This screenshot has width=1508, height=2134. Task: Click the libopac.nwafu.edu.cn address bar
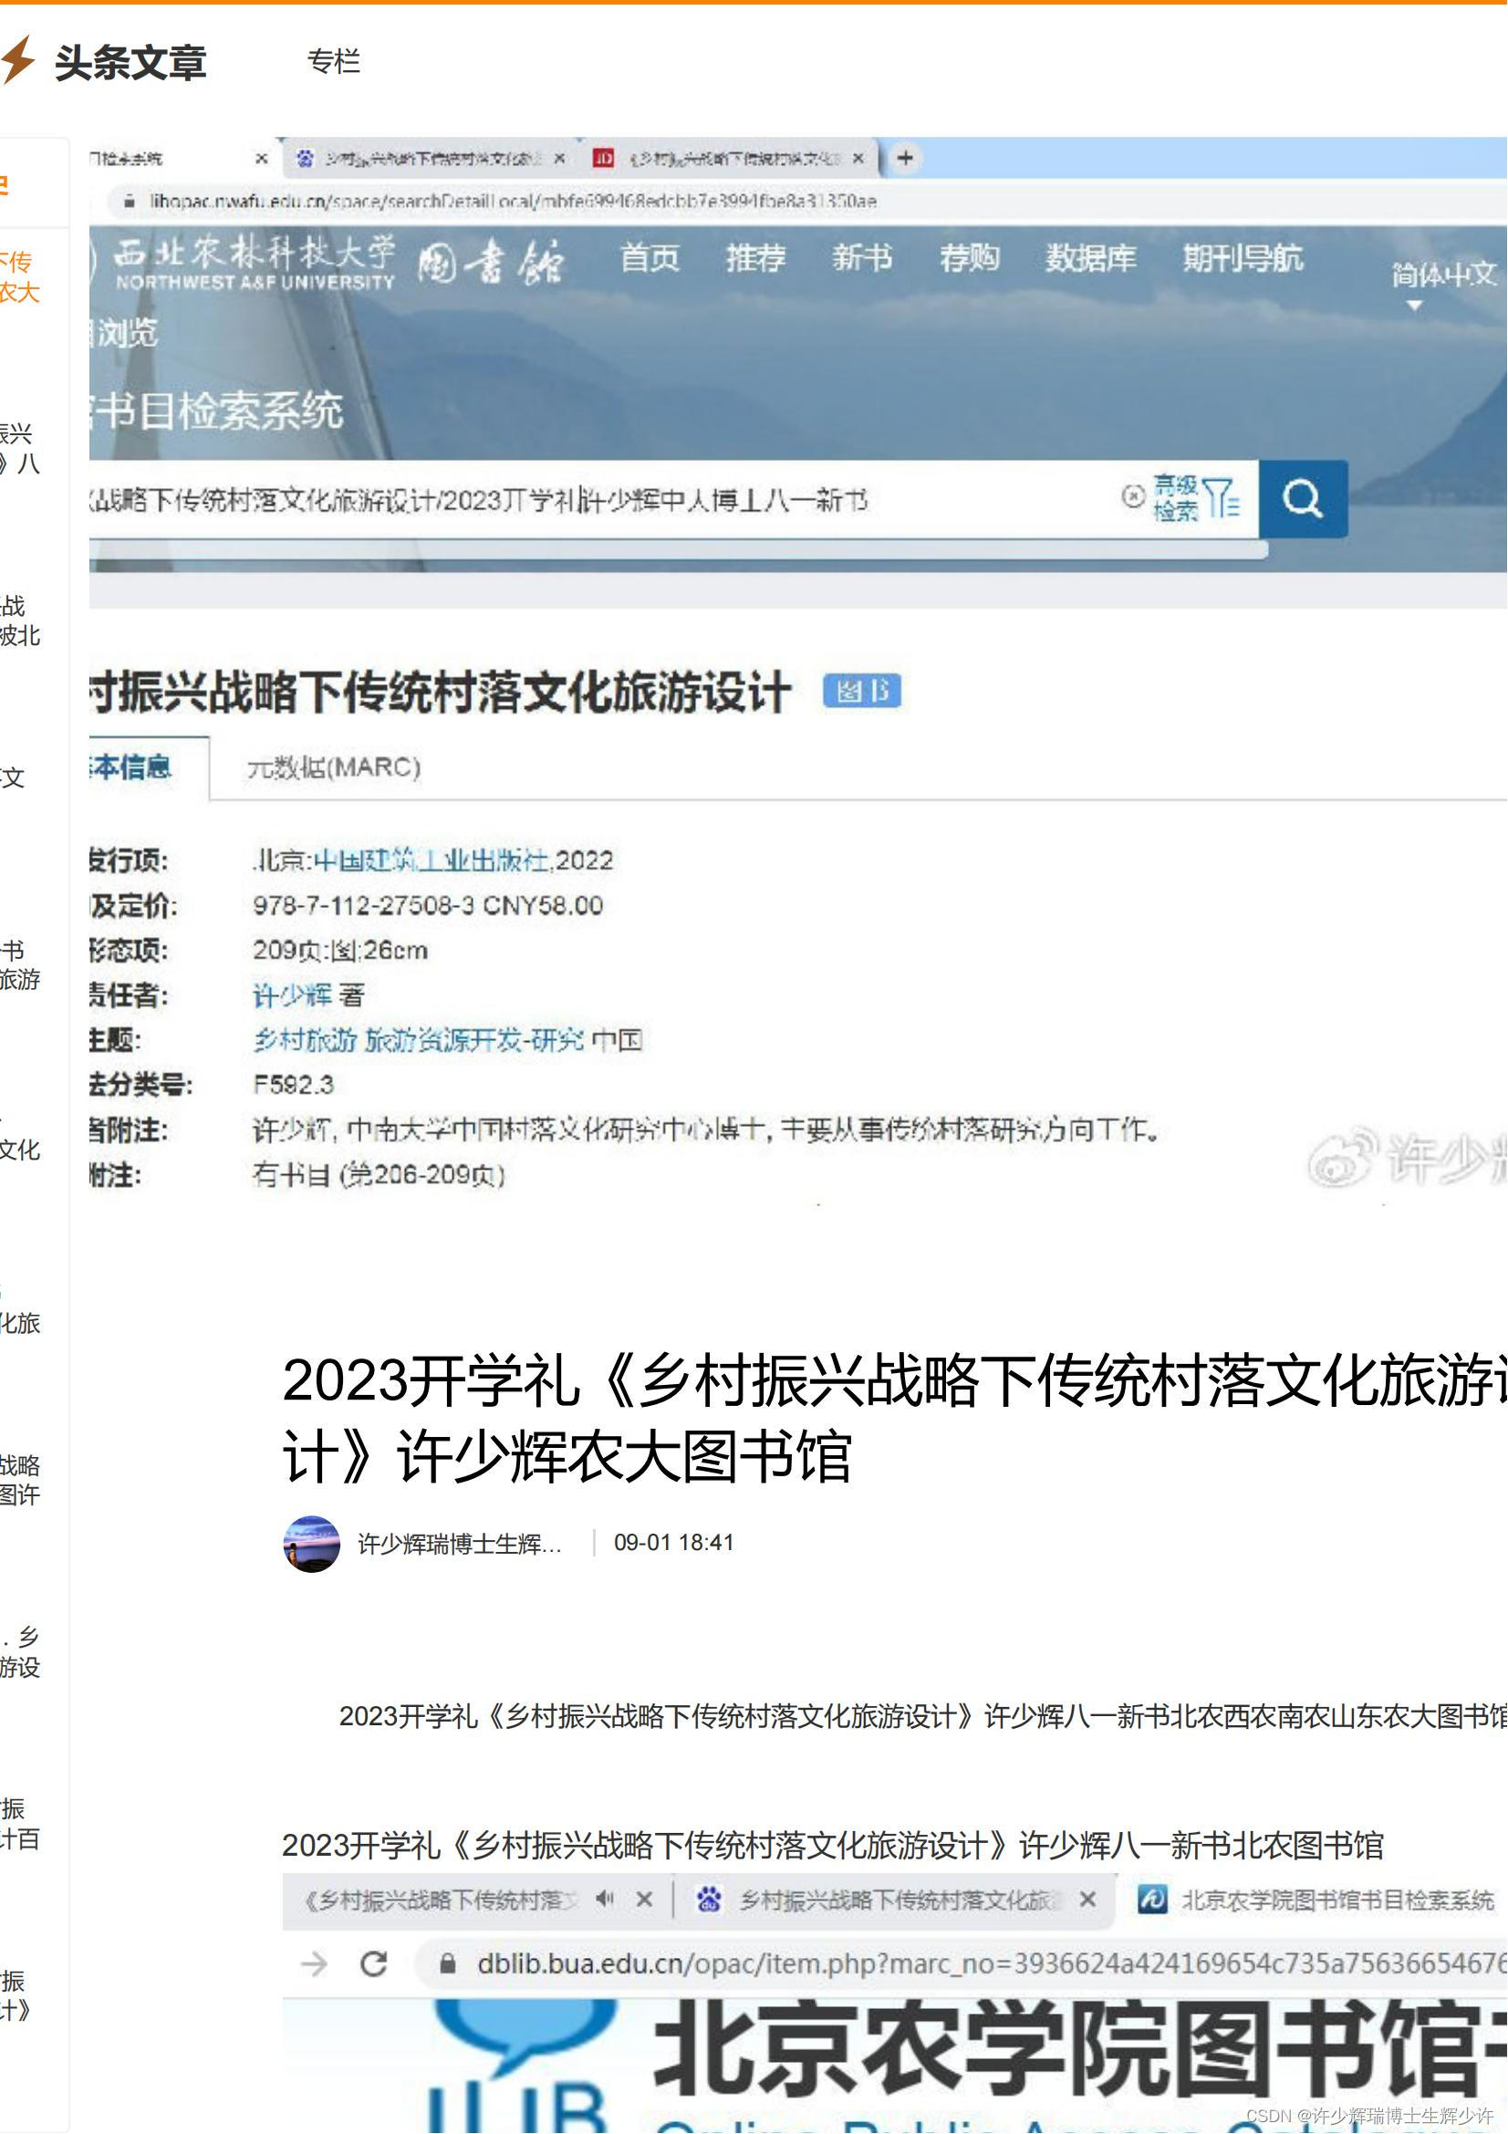coord(799,201)
